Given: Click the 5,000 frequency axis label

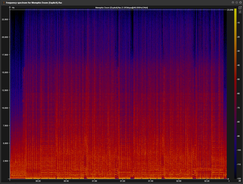Looking at the screenshot, I should click(x=5, y=143).
